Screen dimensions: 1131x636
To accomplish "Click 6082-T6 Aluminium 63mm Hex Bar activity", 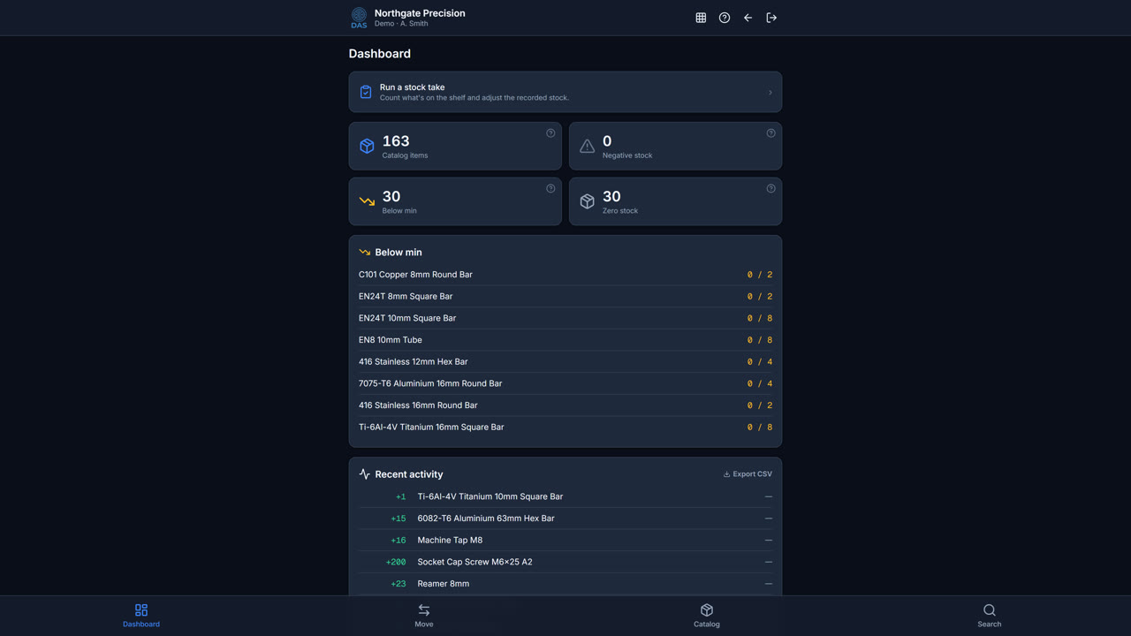I will tap(565, 519).
